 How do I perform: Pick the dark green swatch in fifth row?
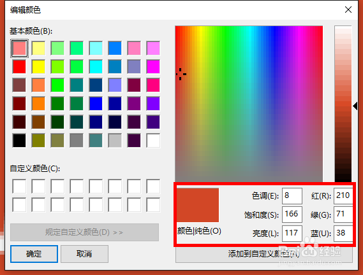click(57, 122)
